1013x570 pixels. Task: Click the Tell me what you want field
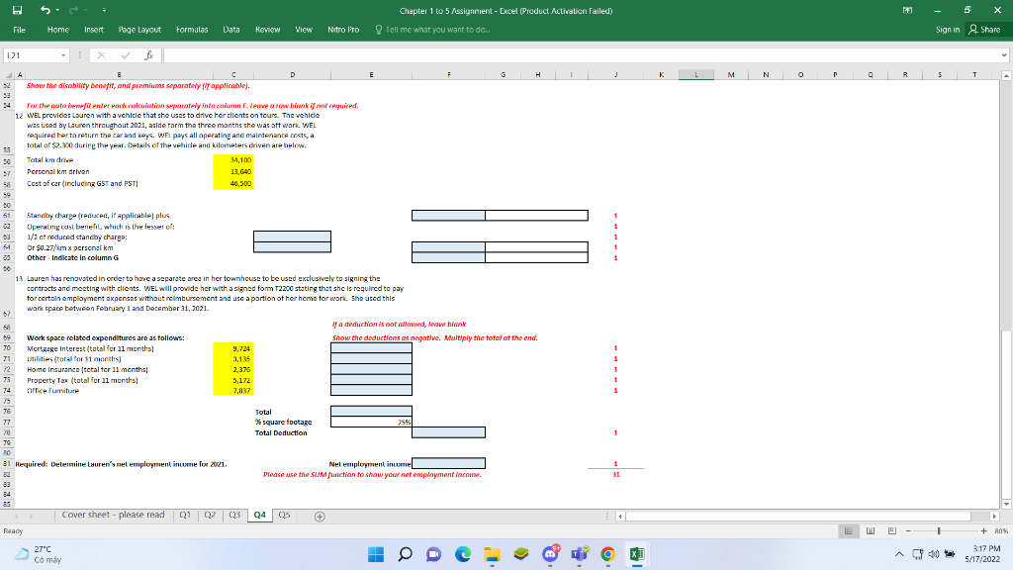click(433, 30)
